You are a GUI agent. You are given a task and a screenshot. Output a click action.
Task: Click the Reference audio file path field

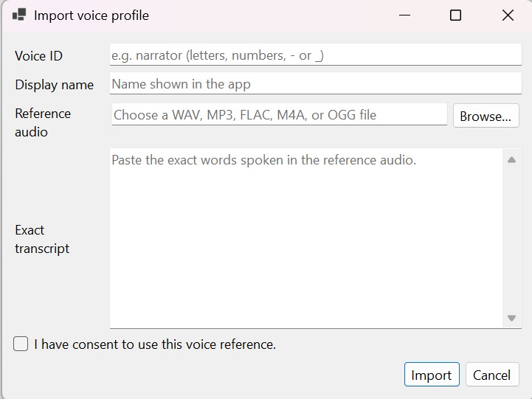click(279, 114)
